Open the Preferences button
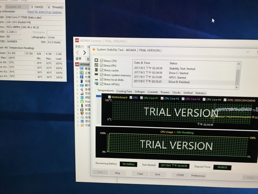258x194 pixels. point(198,176)
